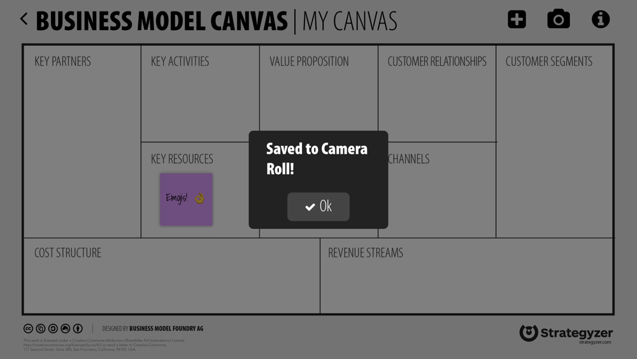The image size is (637, 359).
Task: Select the Customer Segments block
Action: [555, 142]
